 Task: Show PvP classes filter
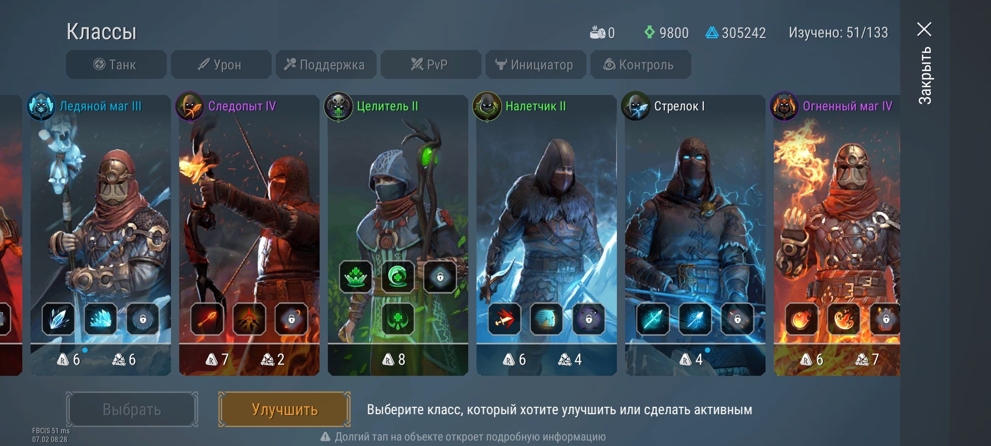pos(431,64)
